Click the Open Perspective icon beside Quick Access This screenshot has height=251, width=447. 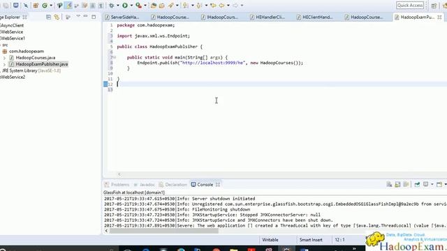click(x=434, y=6)
